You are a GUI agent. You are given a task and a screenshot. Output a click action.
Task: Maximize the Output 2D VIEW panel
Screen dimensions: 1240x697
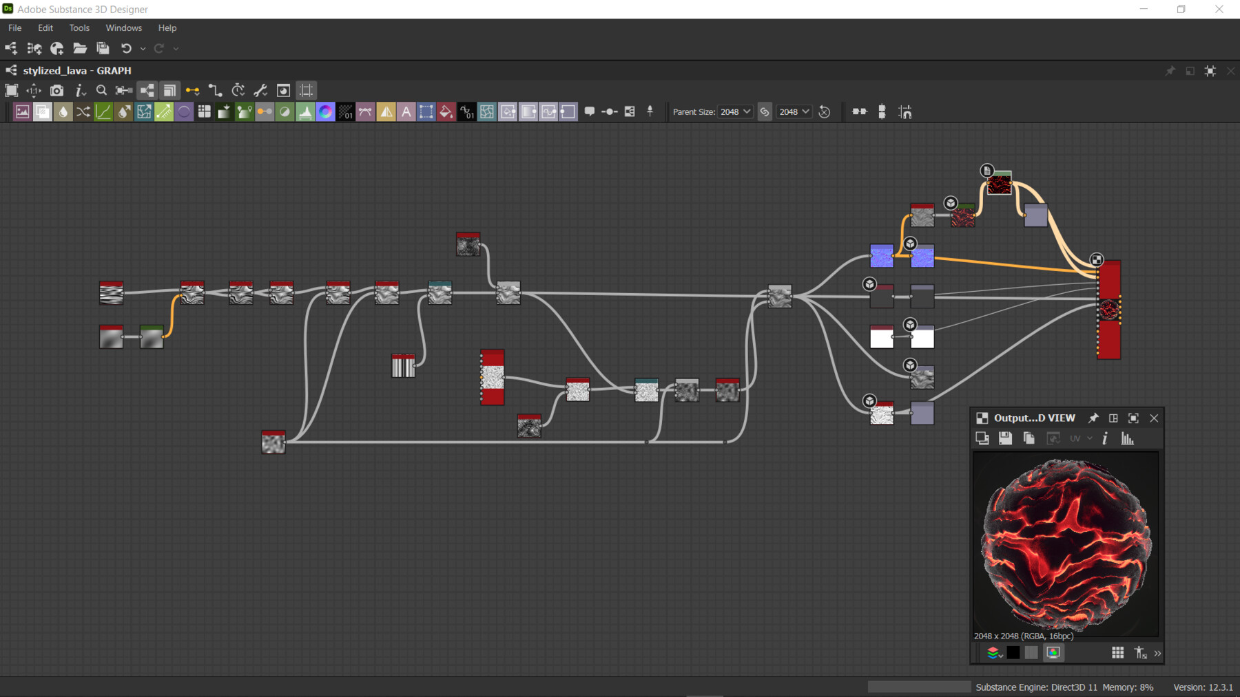(x=1133, y=418)
